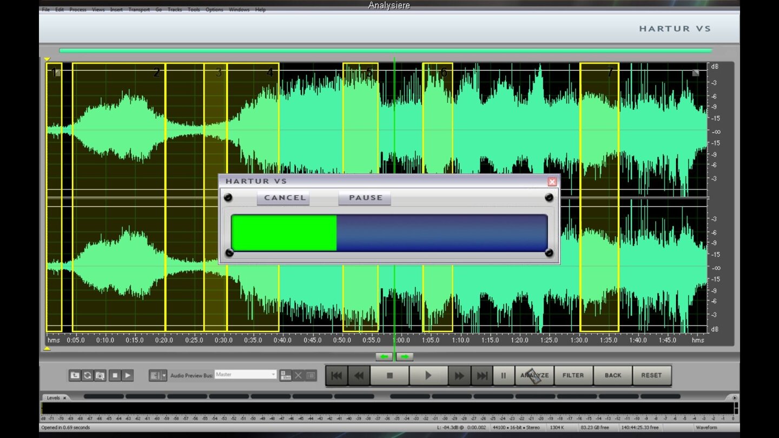Click the small play triangle in the left toolbar

tap(128, 375)
